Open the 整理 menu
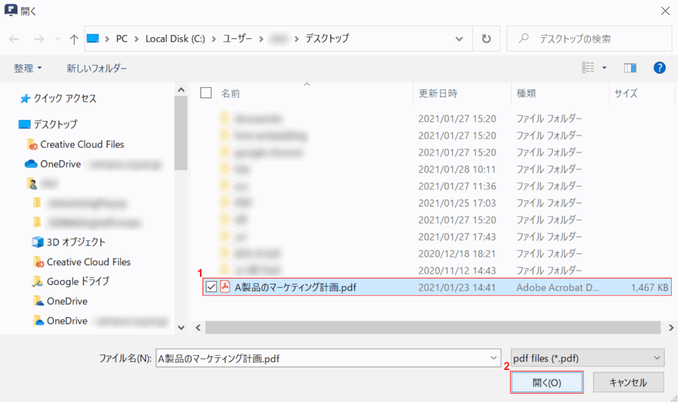678x402 pixels. [x=28, y=68]
